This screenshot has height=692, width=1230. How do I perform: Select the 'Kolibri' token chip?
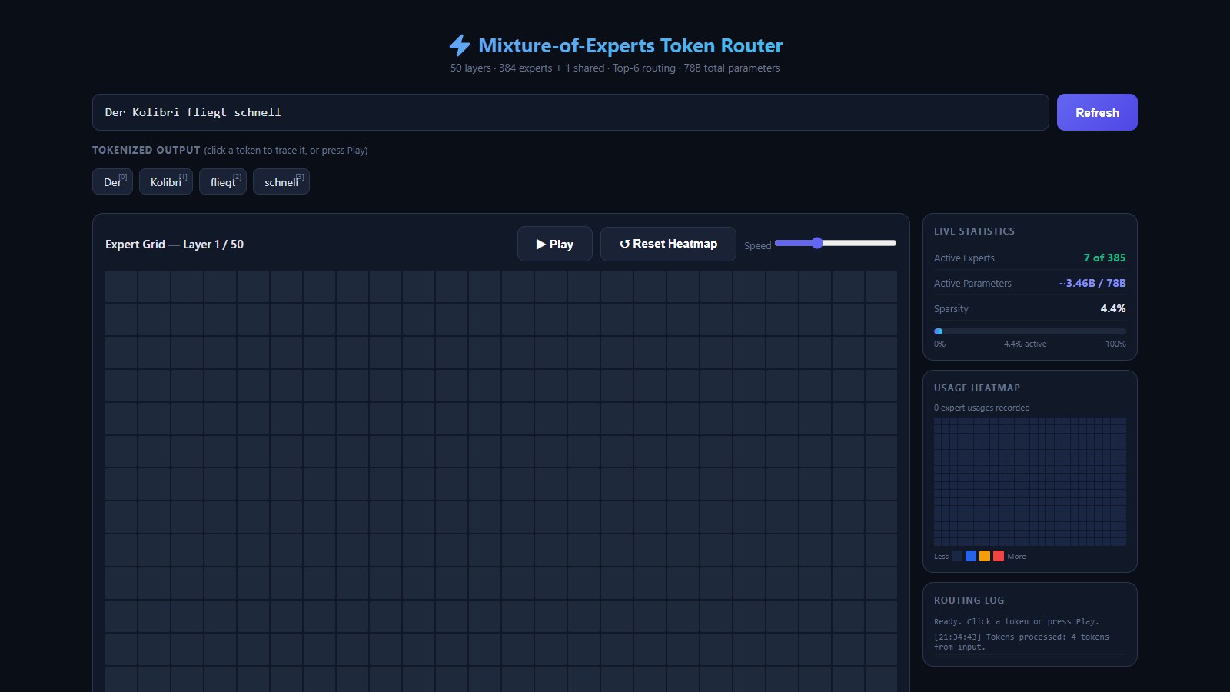tap(166, 181)
